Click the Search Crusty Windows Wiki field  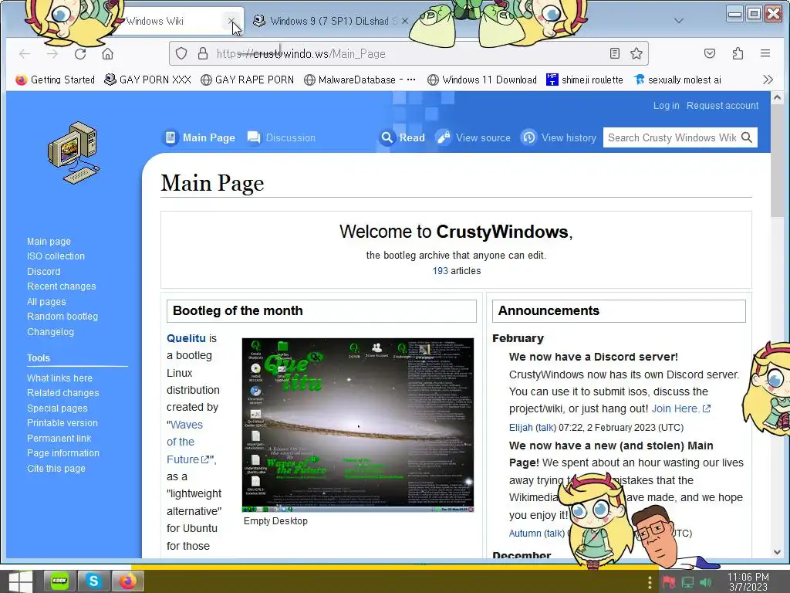tap(672, 137)
